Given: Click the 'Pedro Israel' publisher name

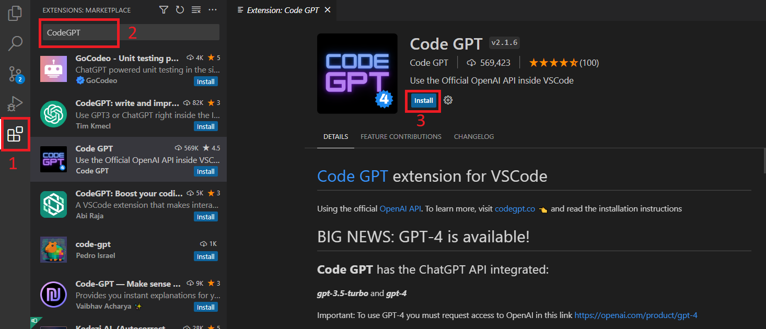Looking at the screenshot, I should (x=95, y=256).
